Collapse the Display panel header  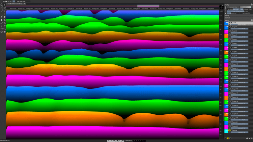(227, 5)
